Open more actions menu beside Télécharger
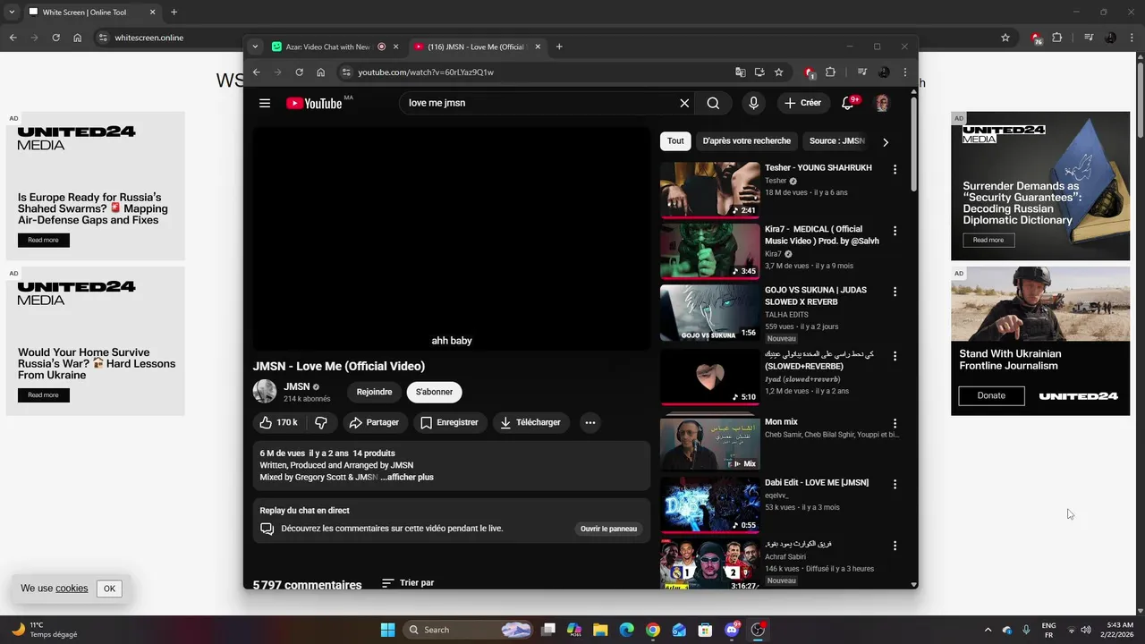Viewport: 1145px width, 644px height. 589,422
